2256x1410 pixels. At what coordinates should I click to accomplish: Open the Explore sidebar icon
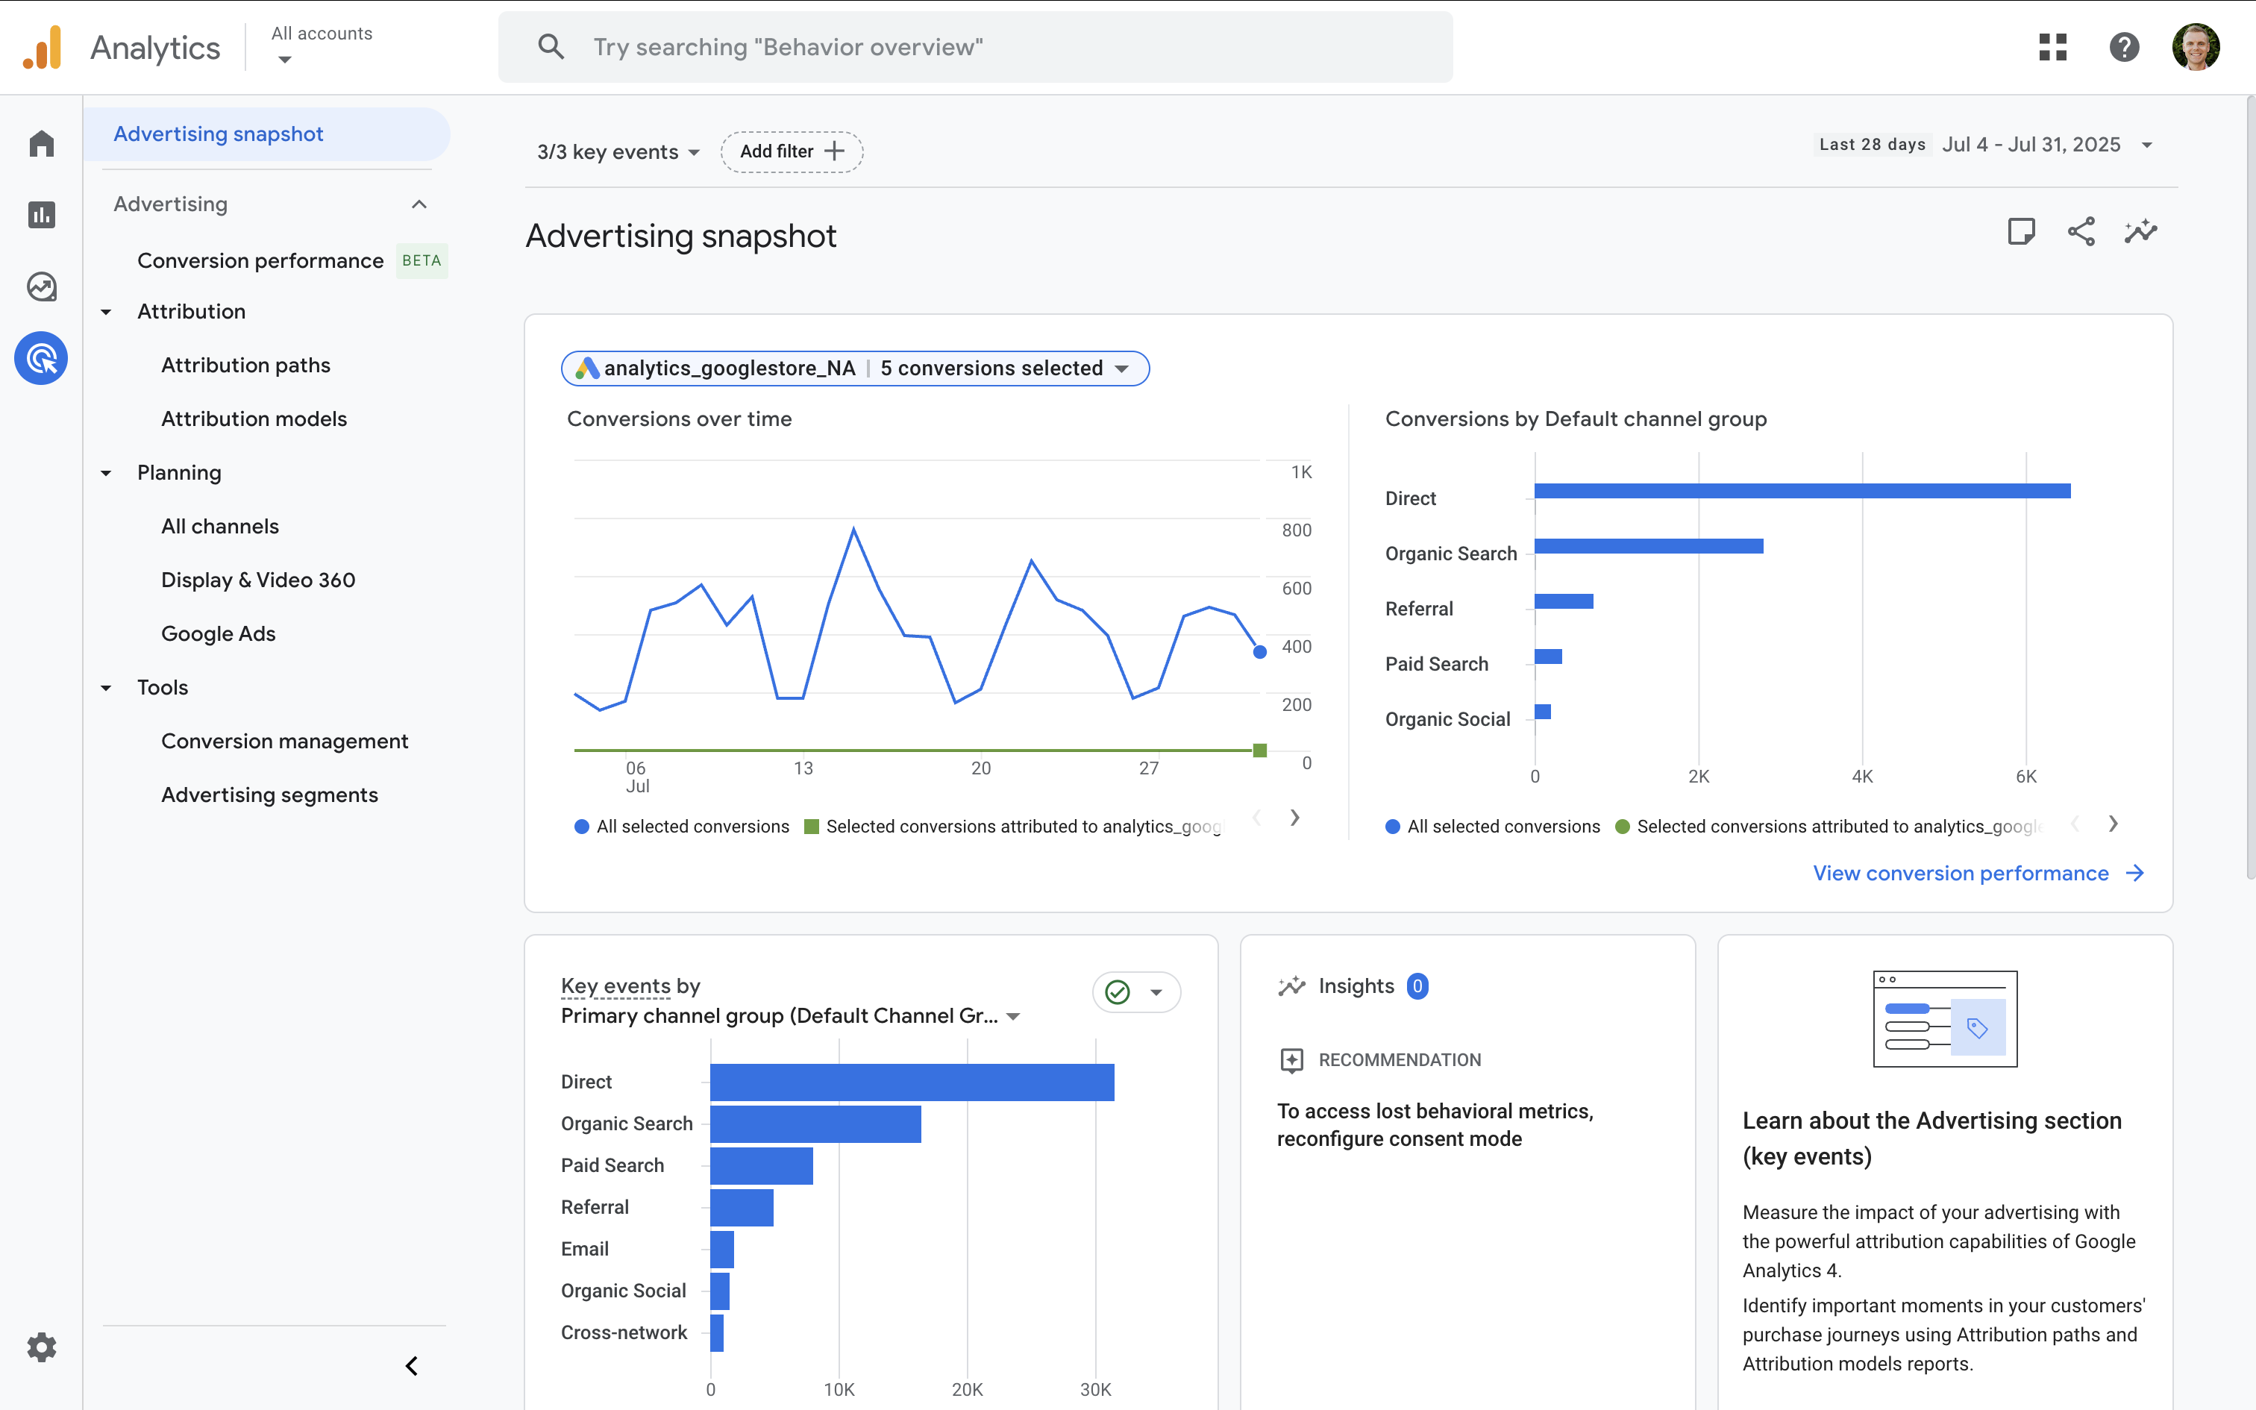pos(41,286)
